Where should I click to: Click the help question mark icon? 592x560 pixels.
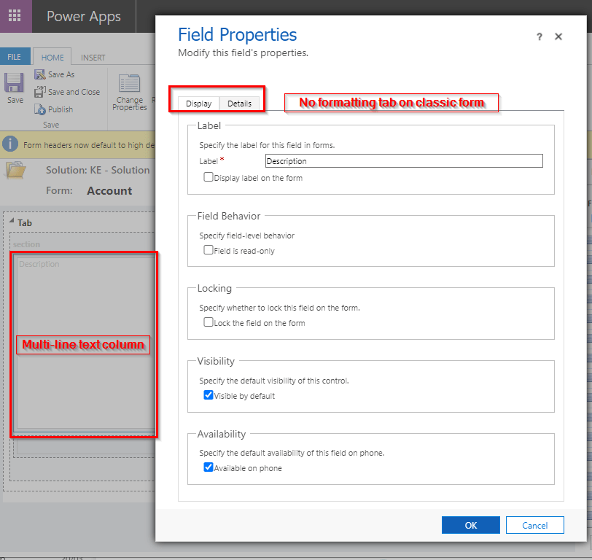[x=540, y=37]
